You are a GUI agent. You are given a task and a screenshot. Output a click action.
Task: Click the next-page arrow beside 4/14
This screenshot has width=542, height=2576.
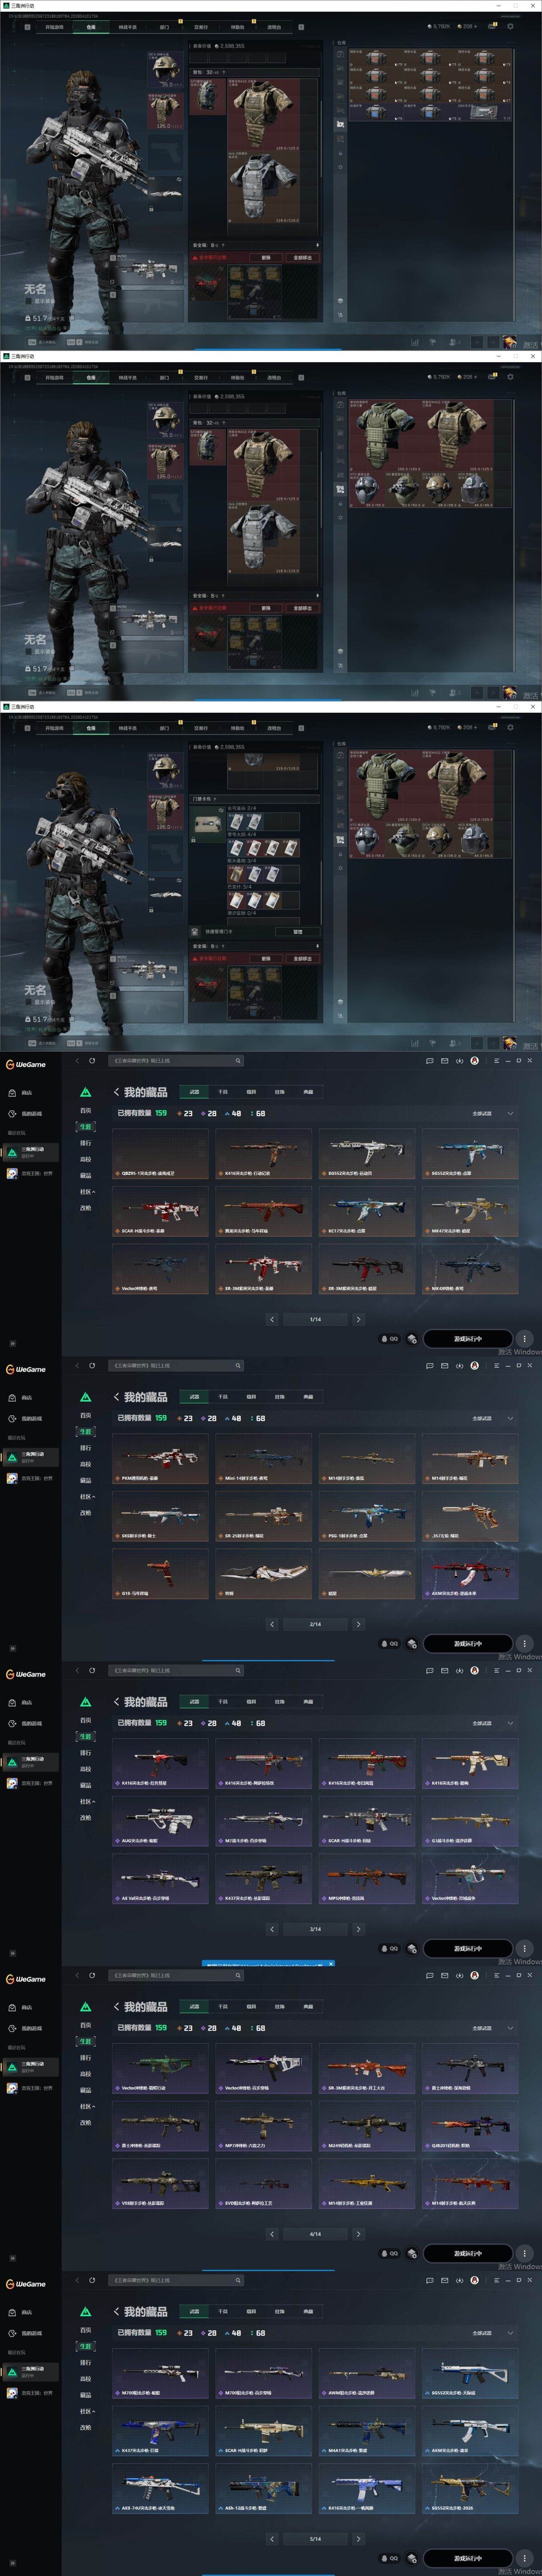359,2234
